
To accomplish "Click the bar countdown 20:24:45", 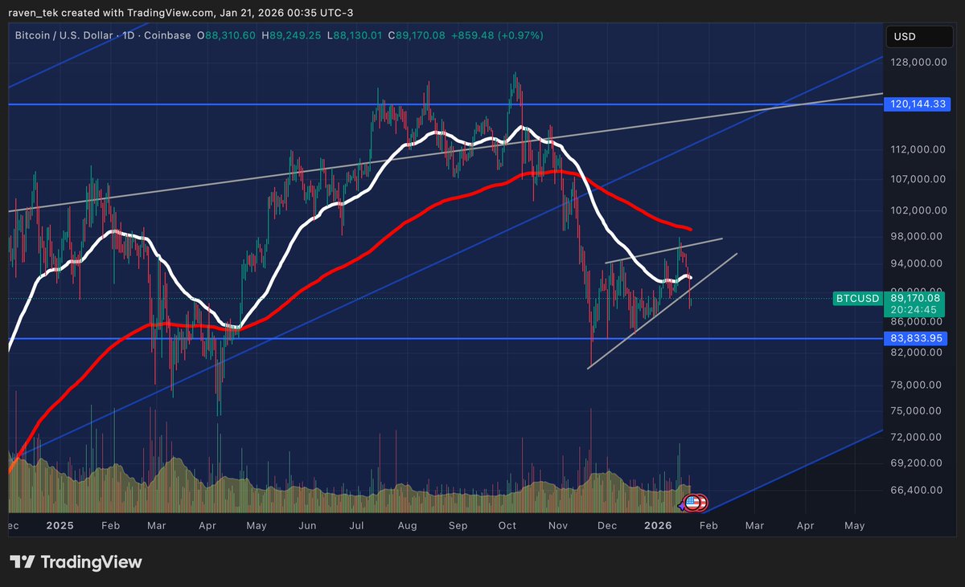I will tap(912, 309).
